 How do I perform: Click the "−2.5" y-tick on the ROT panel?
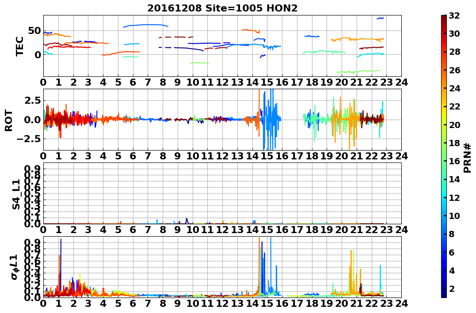tap(29, 139)
